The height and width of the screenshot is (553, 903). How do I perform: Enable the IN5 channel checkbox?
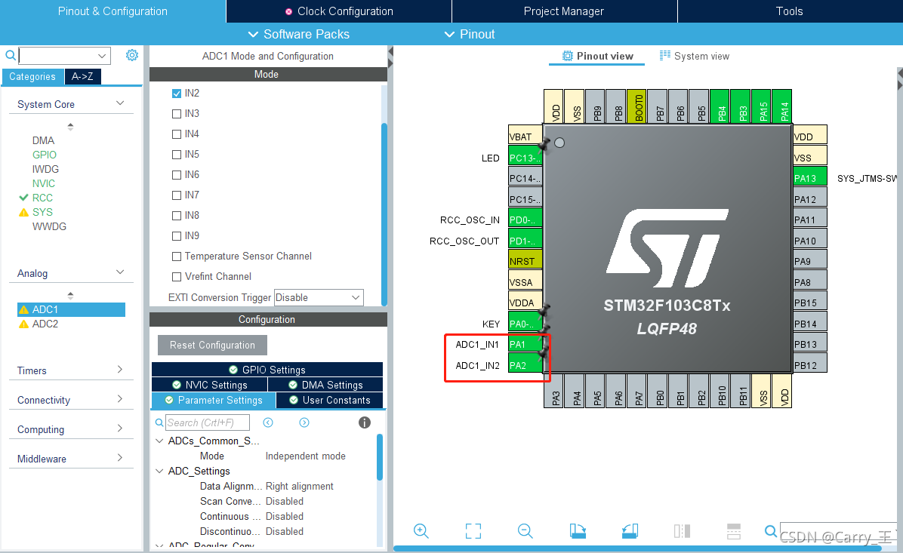[x=177, y=154]
